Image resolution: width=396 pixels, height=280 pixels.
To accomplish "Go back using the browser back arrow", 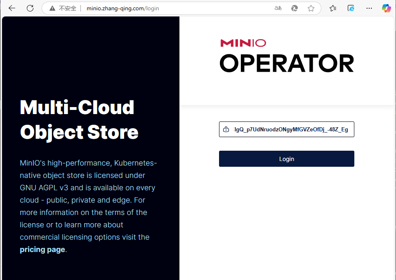I will [x=12, y=8].
